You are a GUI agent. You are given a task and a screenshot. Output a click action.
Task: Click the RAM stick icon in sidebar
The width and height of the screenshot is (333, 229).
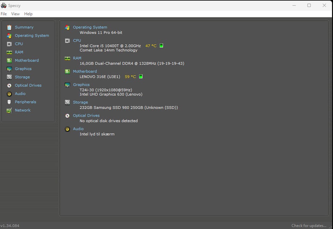tap(9, 52)
